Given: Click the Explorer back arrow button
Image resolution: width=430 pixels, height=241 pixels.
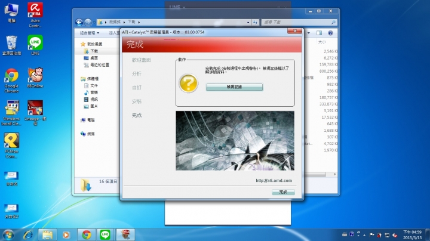Looking at the screenshot, I should 79,22.
